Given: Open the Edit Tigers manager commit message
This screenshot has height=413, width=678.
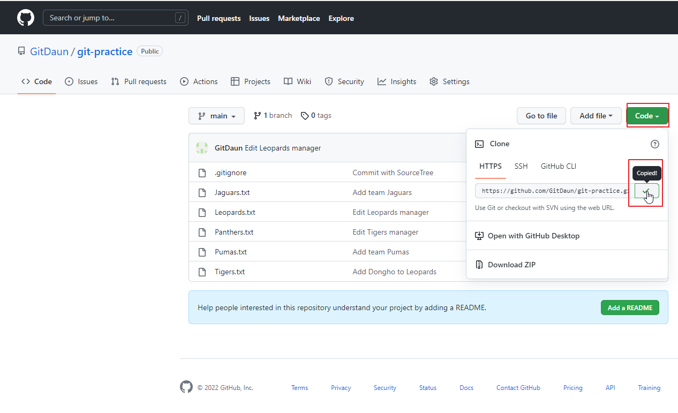Looking at the screenshot, I should (386, 232).
